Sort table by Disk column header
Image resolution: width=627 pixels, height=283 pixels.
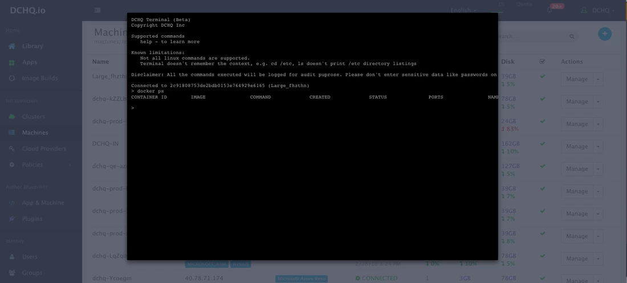pyautogui.click(x=508, y=61)
